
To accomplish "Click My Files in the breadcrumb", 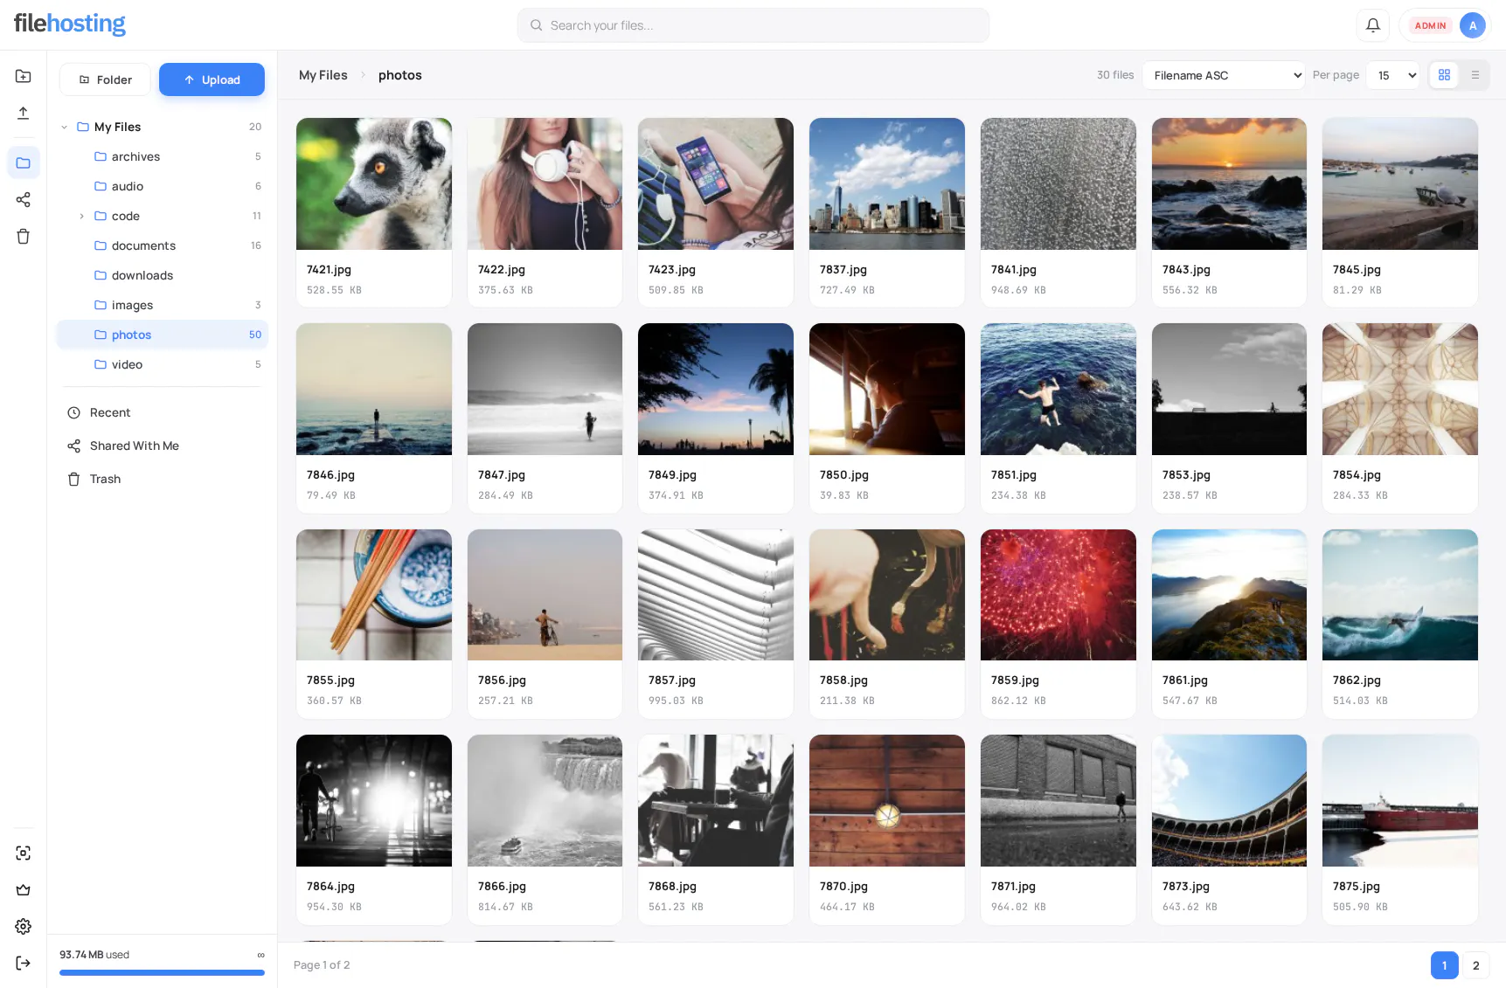I will point(323,75).
